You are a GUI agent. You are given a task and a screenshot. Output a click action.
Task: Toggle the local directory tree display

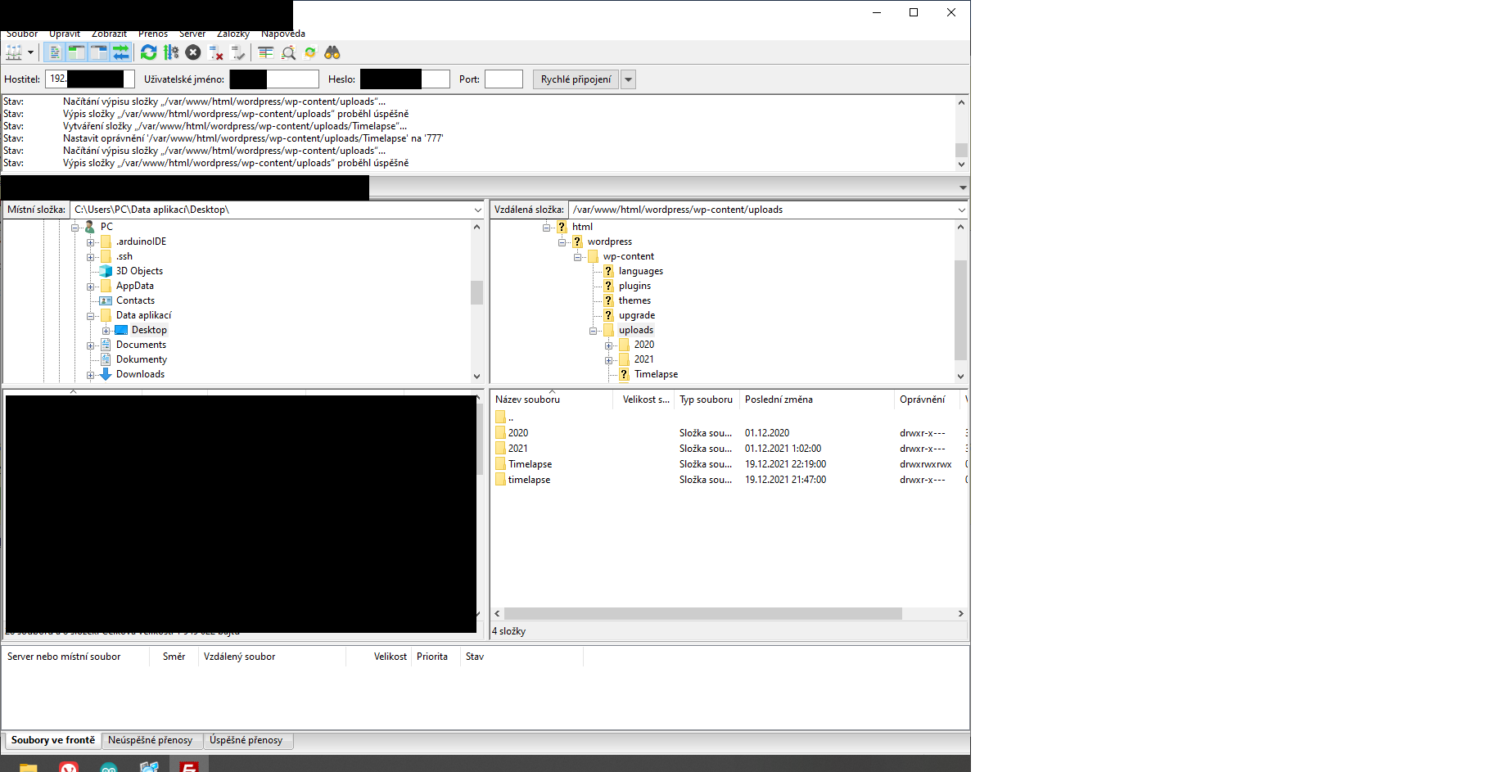point(76,52)
